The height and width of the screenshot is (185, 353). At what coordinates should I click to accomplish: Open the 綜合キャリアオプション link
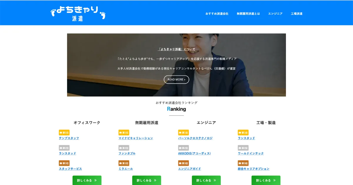(x=254, y=169)
